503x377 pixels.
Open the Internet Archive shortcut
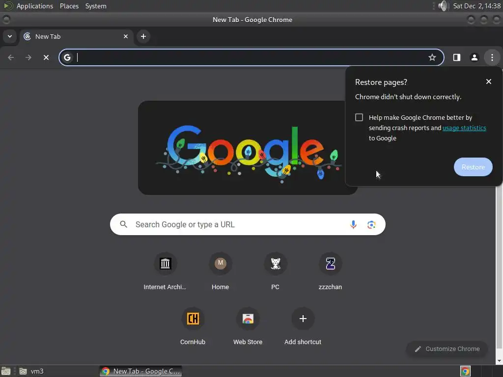(x=165, y=271)
